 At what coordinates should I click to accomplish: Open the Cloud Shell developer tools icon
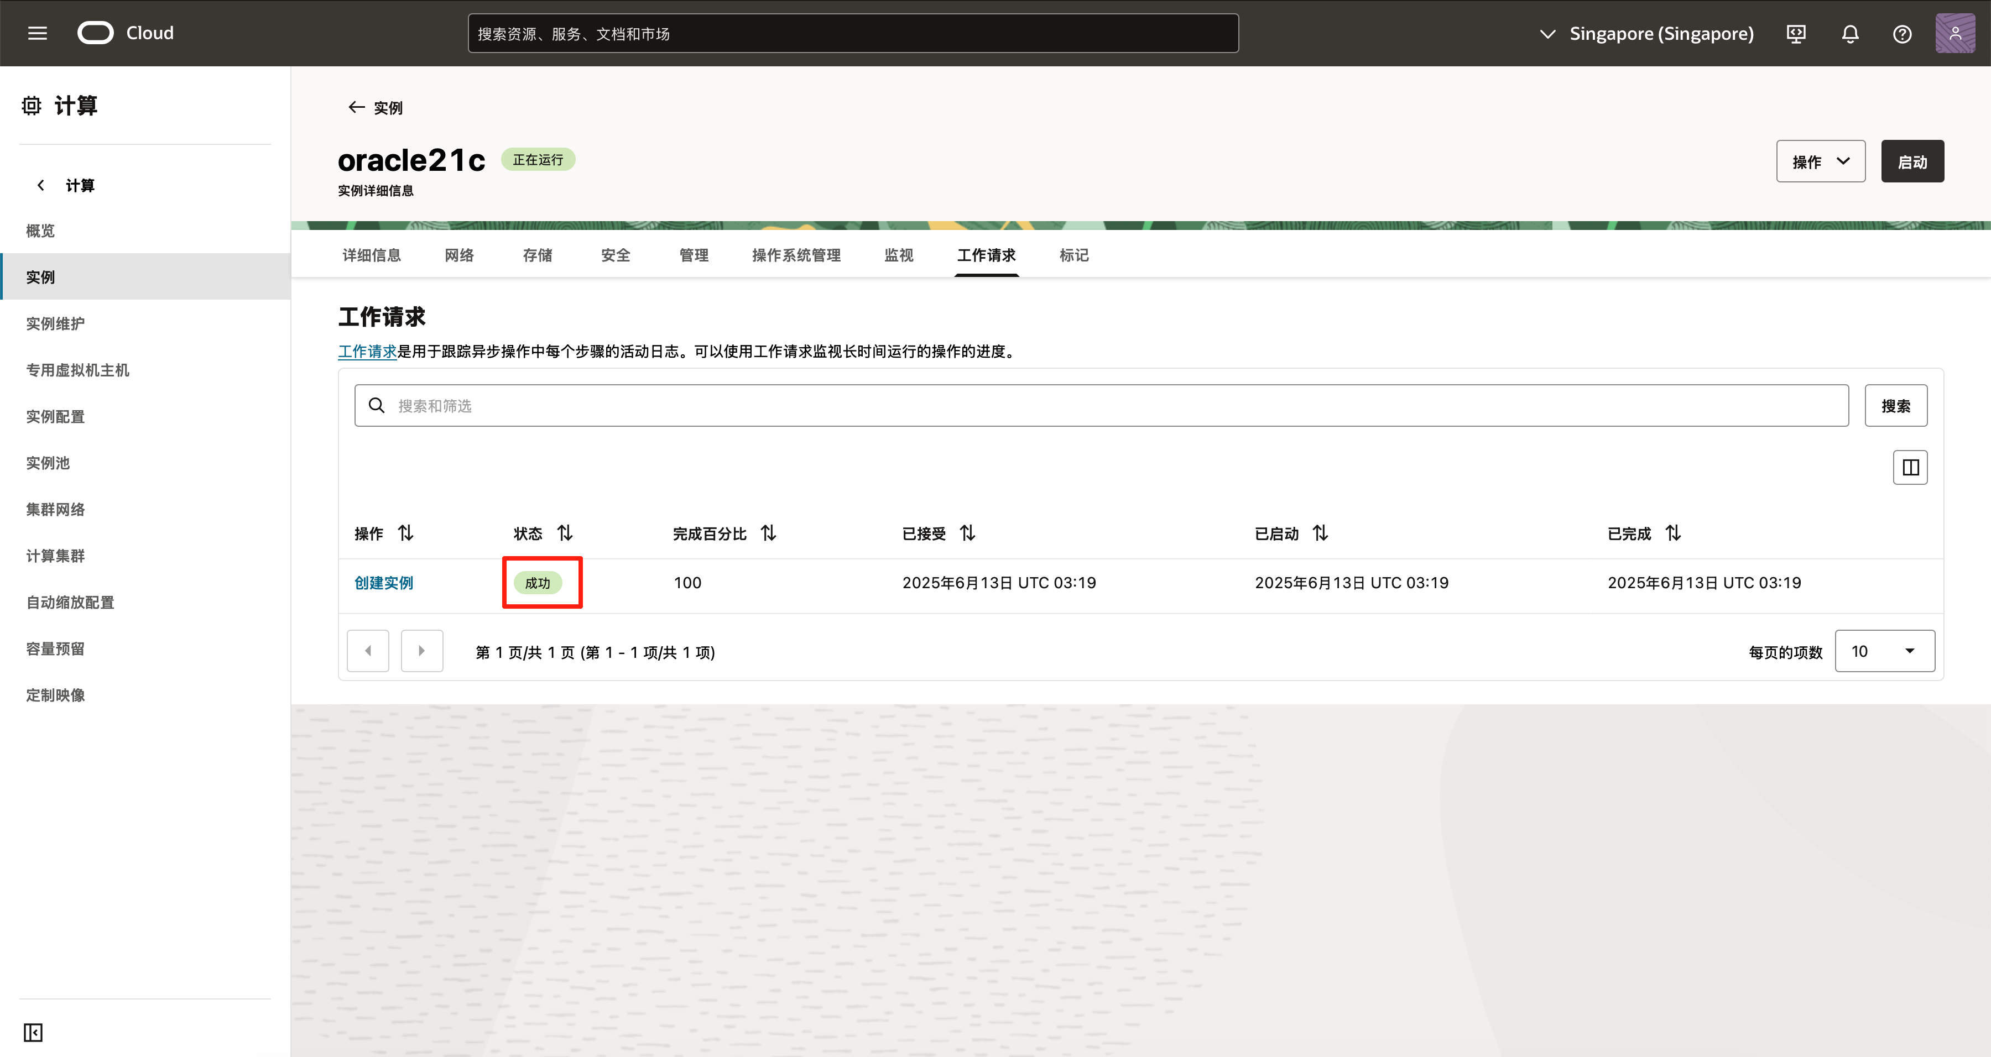click(1796, 34)
